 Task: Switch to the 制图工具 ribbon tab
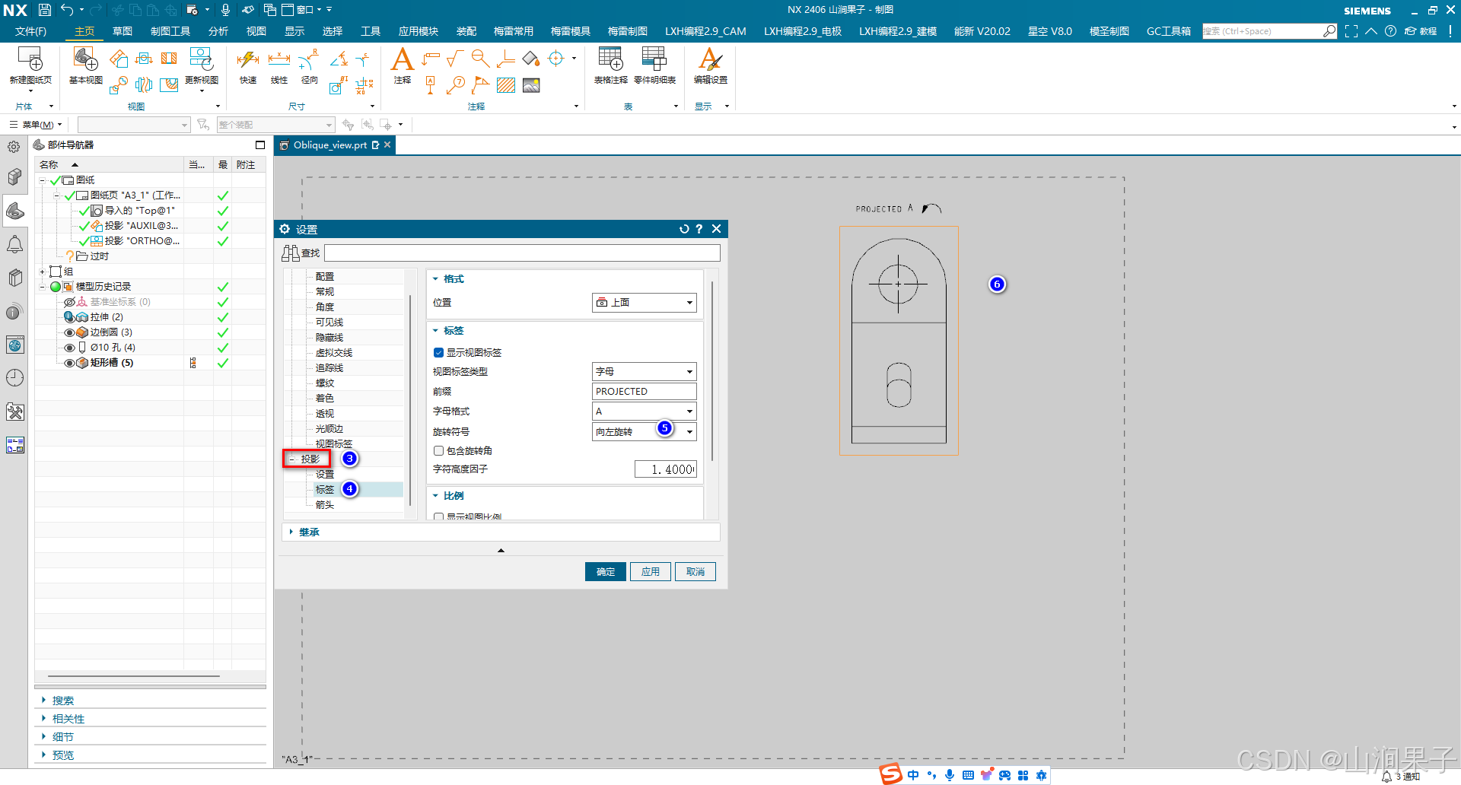(x=170, y=31)
